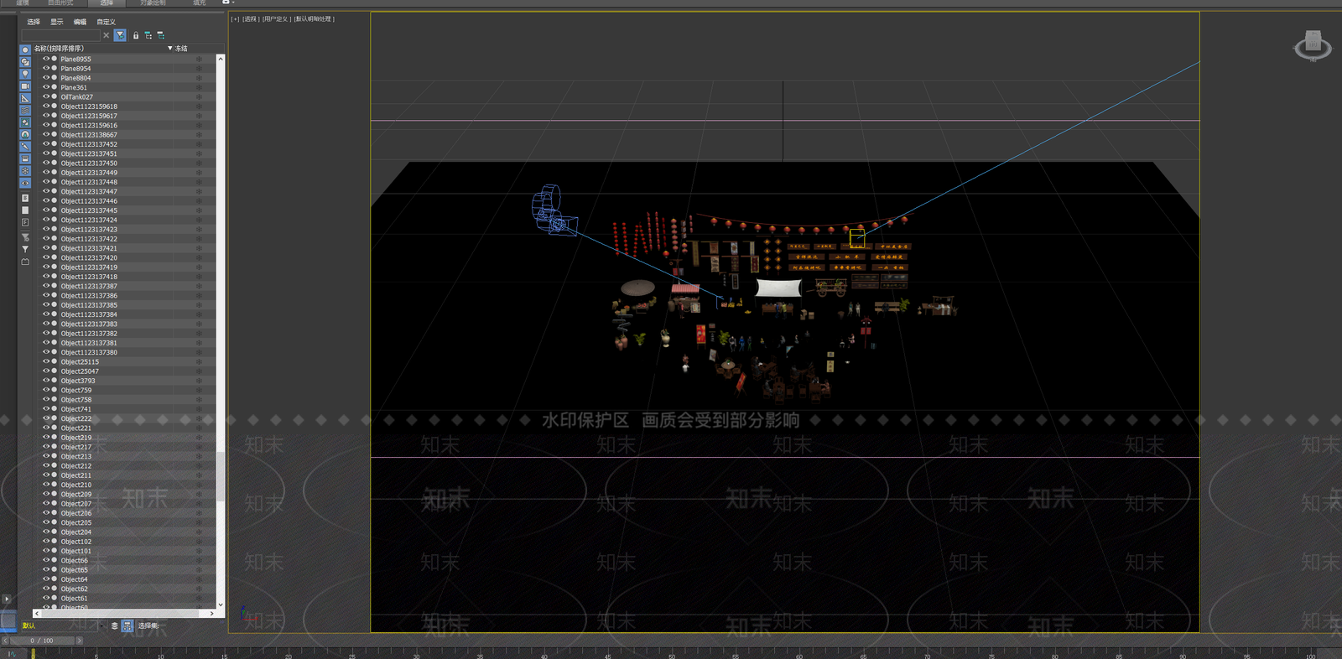The image size is (1342, 659).
Task: Toggle the space warps display filter icon
Action: 25,111
